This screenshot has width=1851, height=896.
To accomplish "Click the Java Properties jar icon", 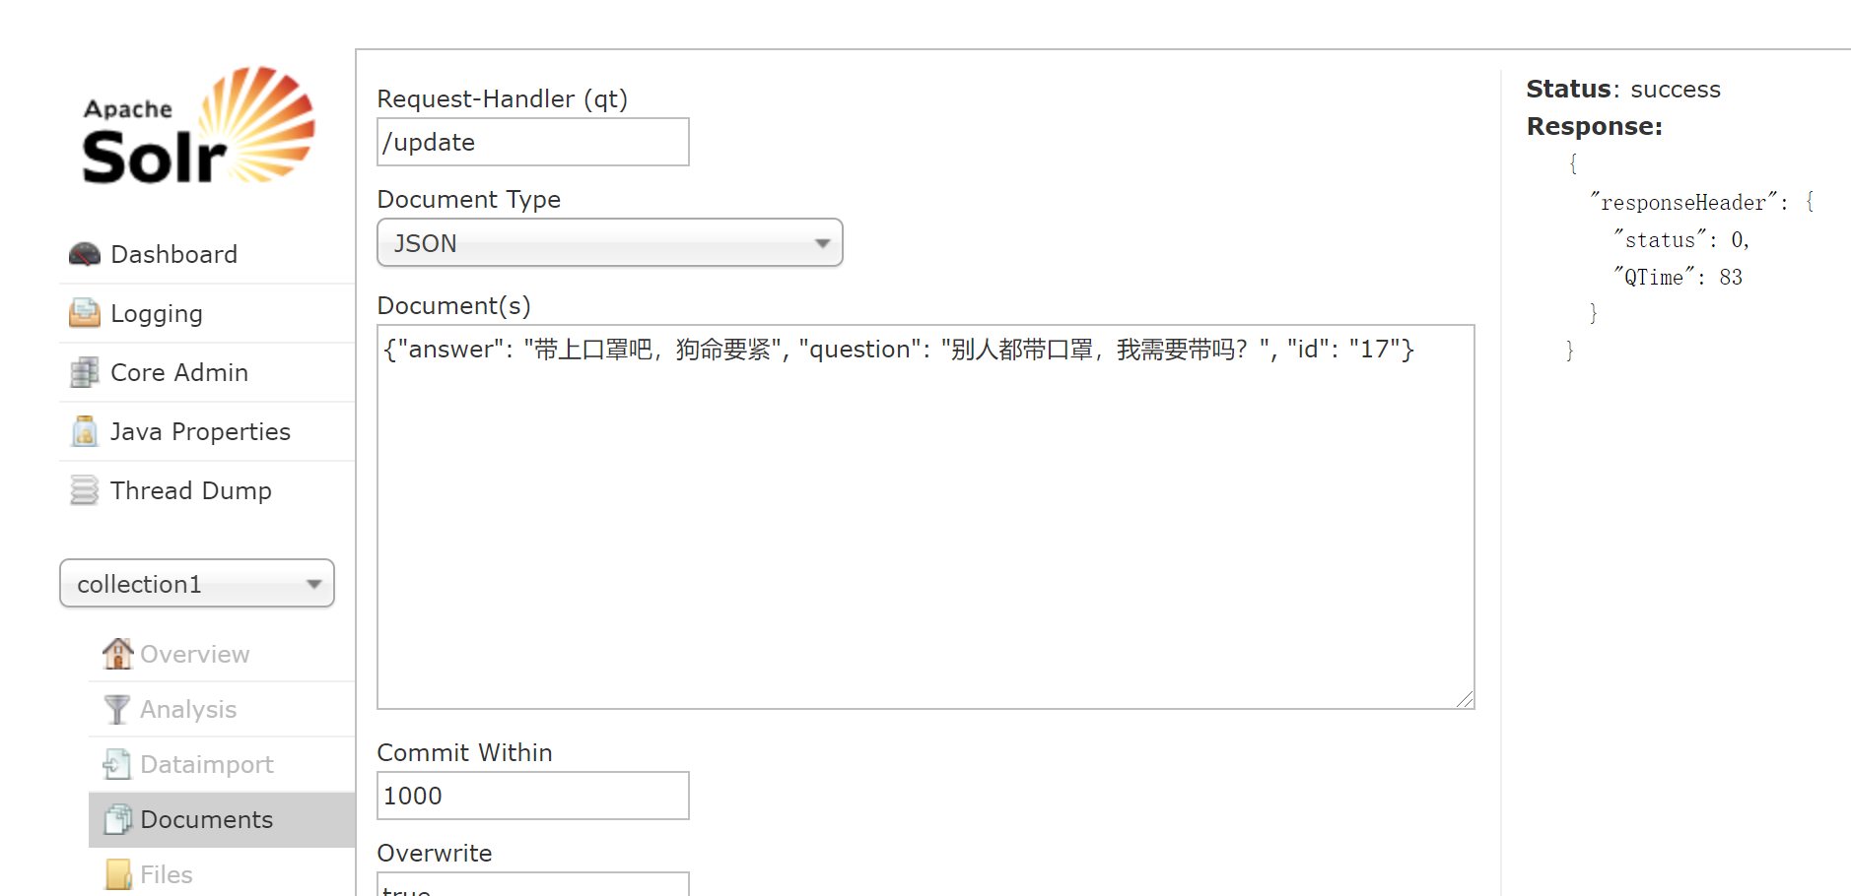I will [x=84, y=431].
